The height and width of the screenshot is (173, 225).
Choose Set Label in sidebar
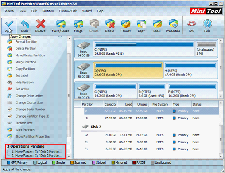[x=18, y=75]
